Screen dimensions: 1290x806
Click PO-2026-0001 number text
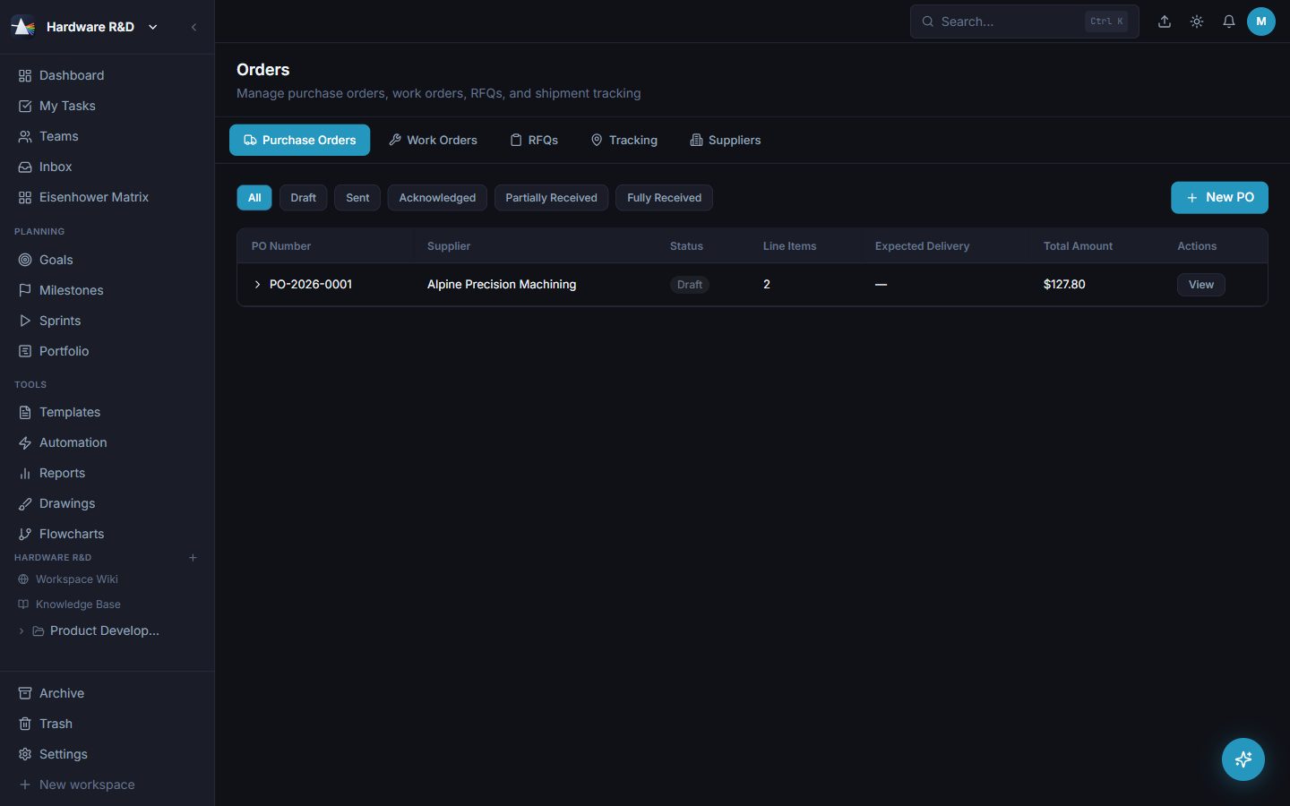coord(311,285)
